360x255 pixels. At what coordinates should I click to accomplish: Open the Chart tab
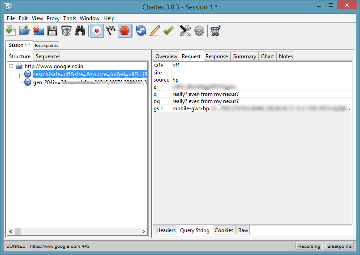point(267,56)
